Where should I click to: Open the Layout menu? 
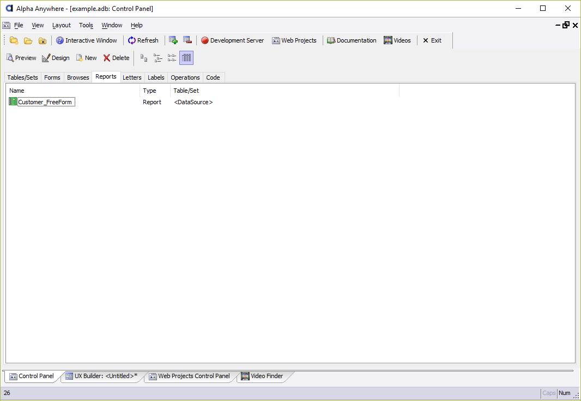62,25
